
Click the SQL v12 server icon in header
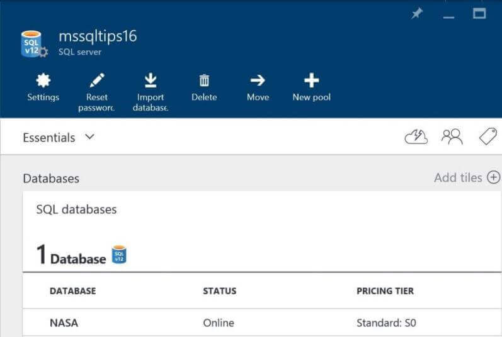[x=34, y=44]
